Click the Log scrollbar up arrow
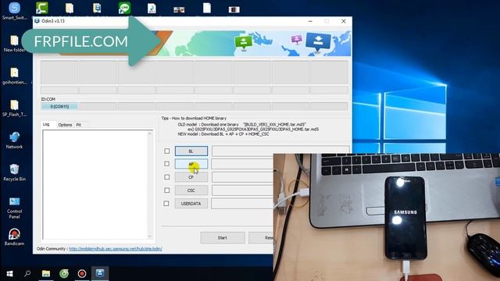This screenshot has height=281, width=500. pos(149,133)
